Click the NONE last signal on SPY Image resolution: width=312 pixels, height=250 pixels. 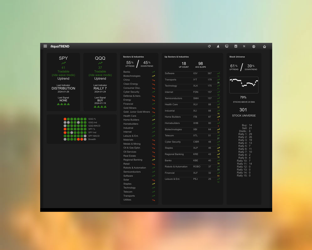pyautogui.click(x=63, y=100)
